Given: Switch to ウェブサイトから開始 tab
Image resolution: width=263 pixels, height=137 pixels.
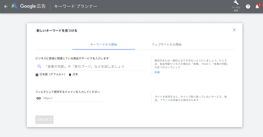Looking at the screenshot, I should pyautogui.click(x=167, y=44).
